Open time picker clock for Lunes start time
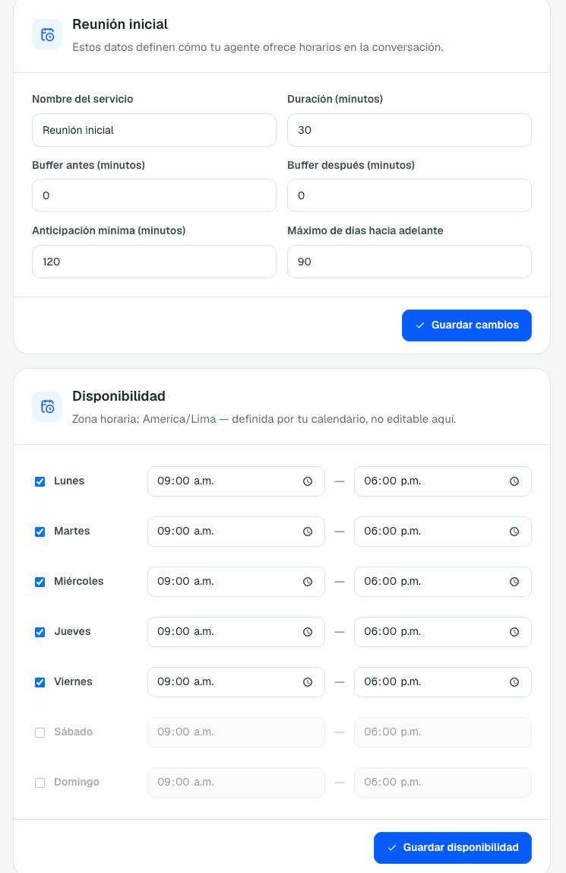Image resolution: width=566 pixels, height=873 pixels. [x=308, y=481]
